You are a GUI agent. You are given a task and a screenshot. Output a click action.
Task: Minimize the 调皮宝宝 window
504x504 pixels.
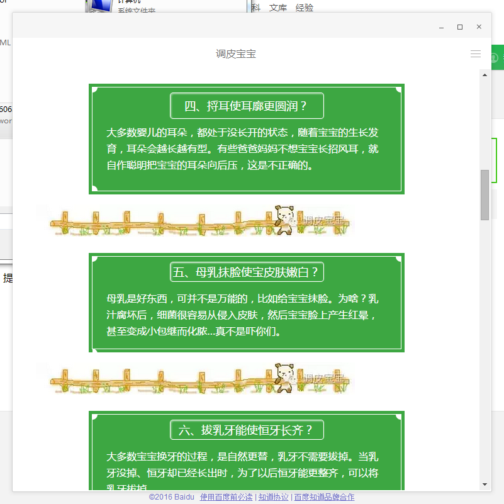click(441, 27)
